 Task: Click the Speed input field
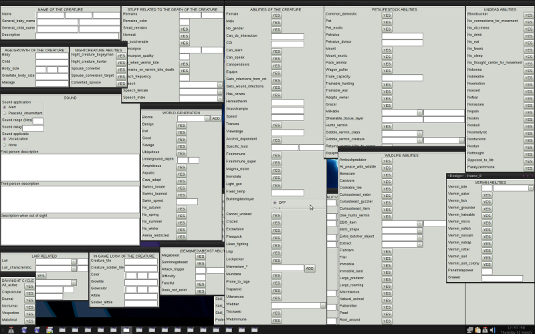[x=288, y=118]
